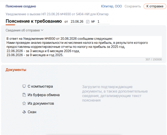Choose Из документов option

point(41,103)
